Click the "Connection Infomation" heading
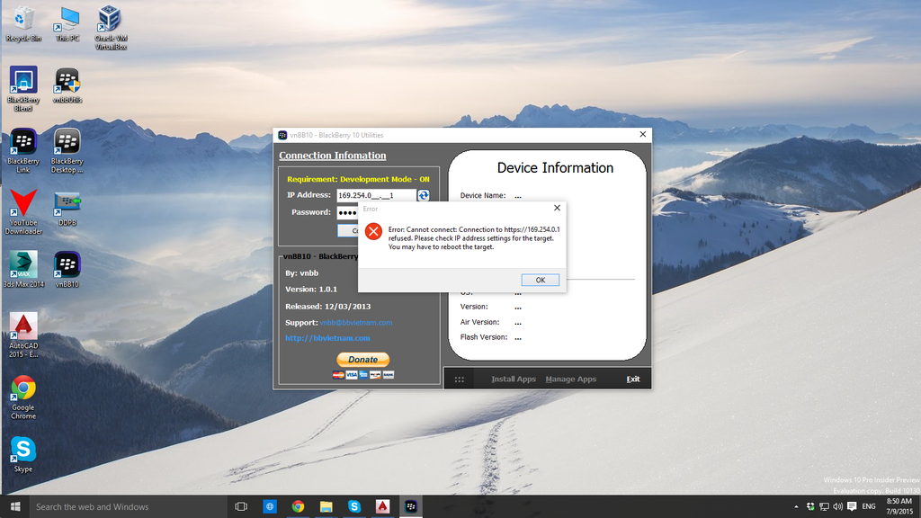Screen dimensions: 921x518 pyautogui.click(x=333, y=155)
